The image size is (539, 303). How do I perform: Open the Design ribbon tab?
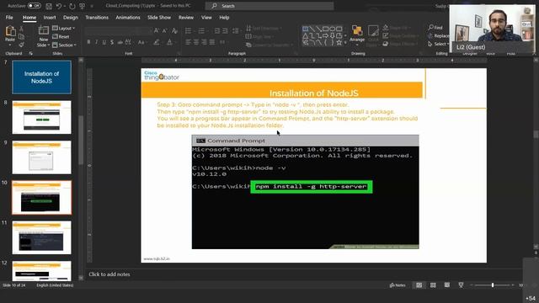point(71,17)
